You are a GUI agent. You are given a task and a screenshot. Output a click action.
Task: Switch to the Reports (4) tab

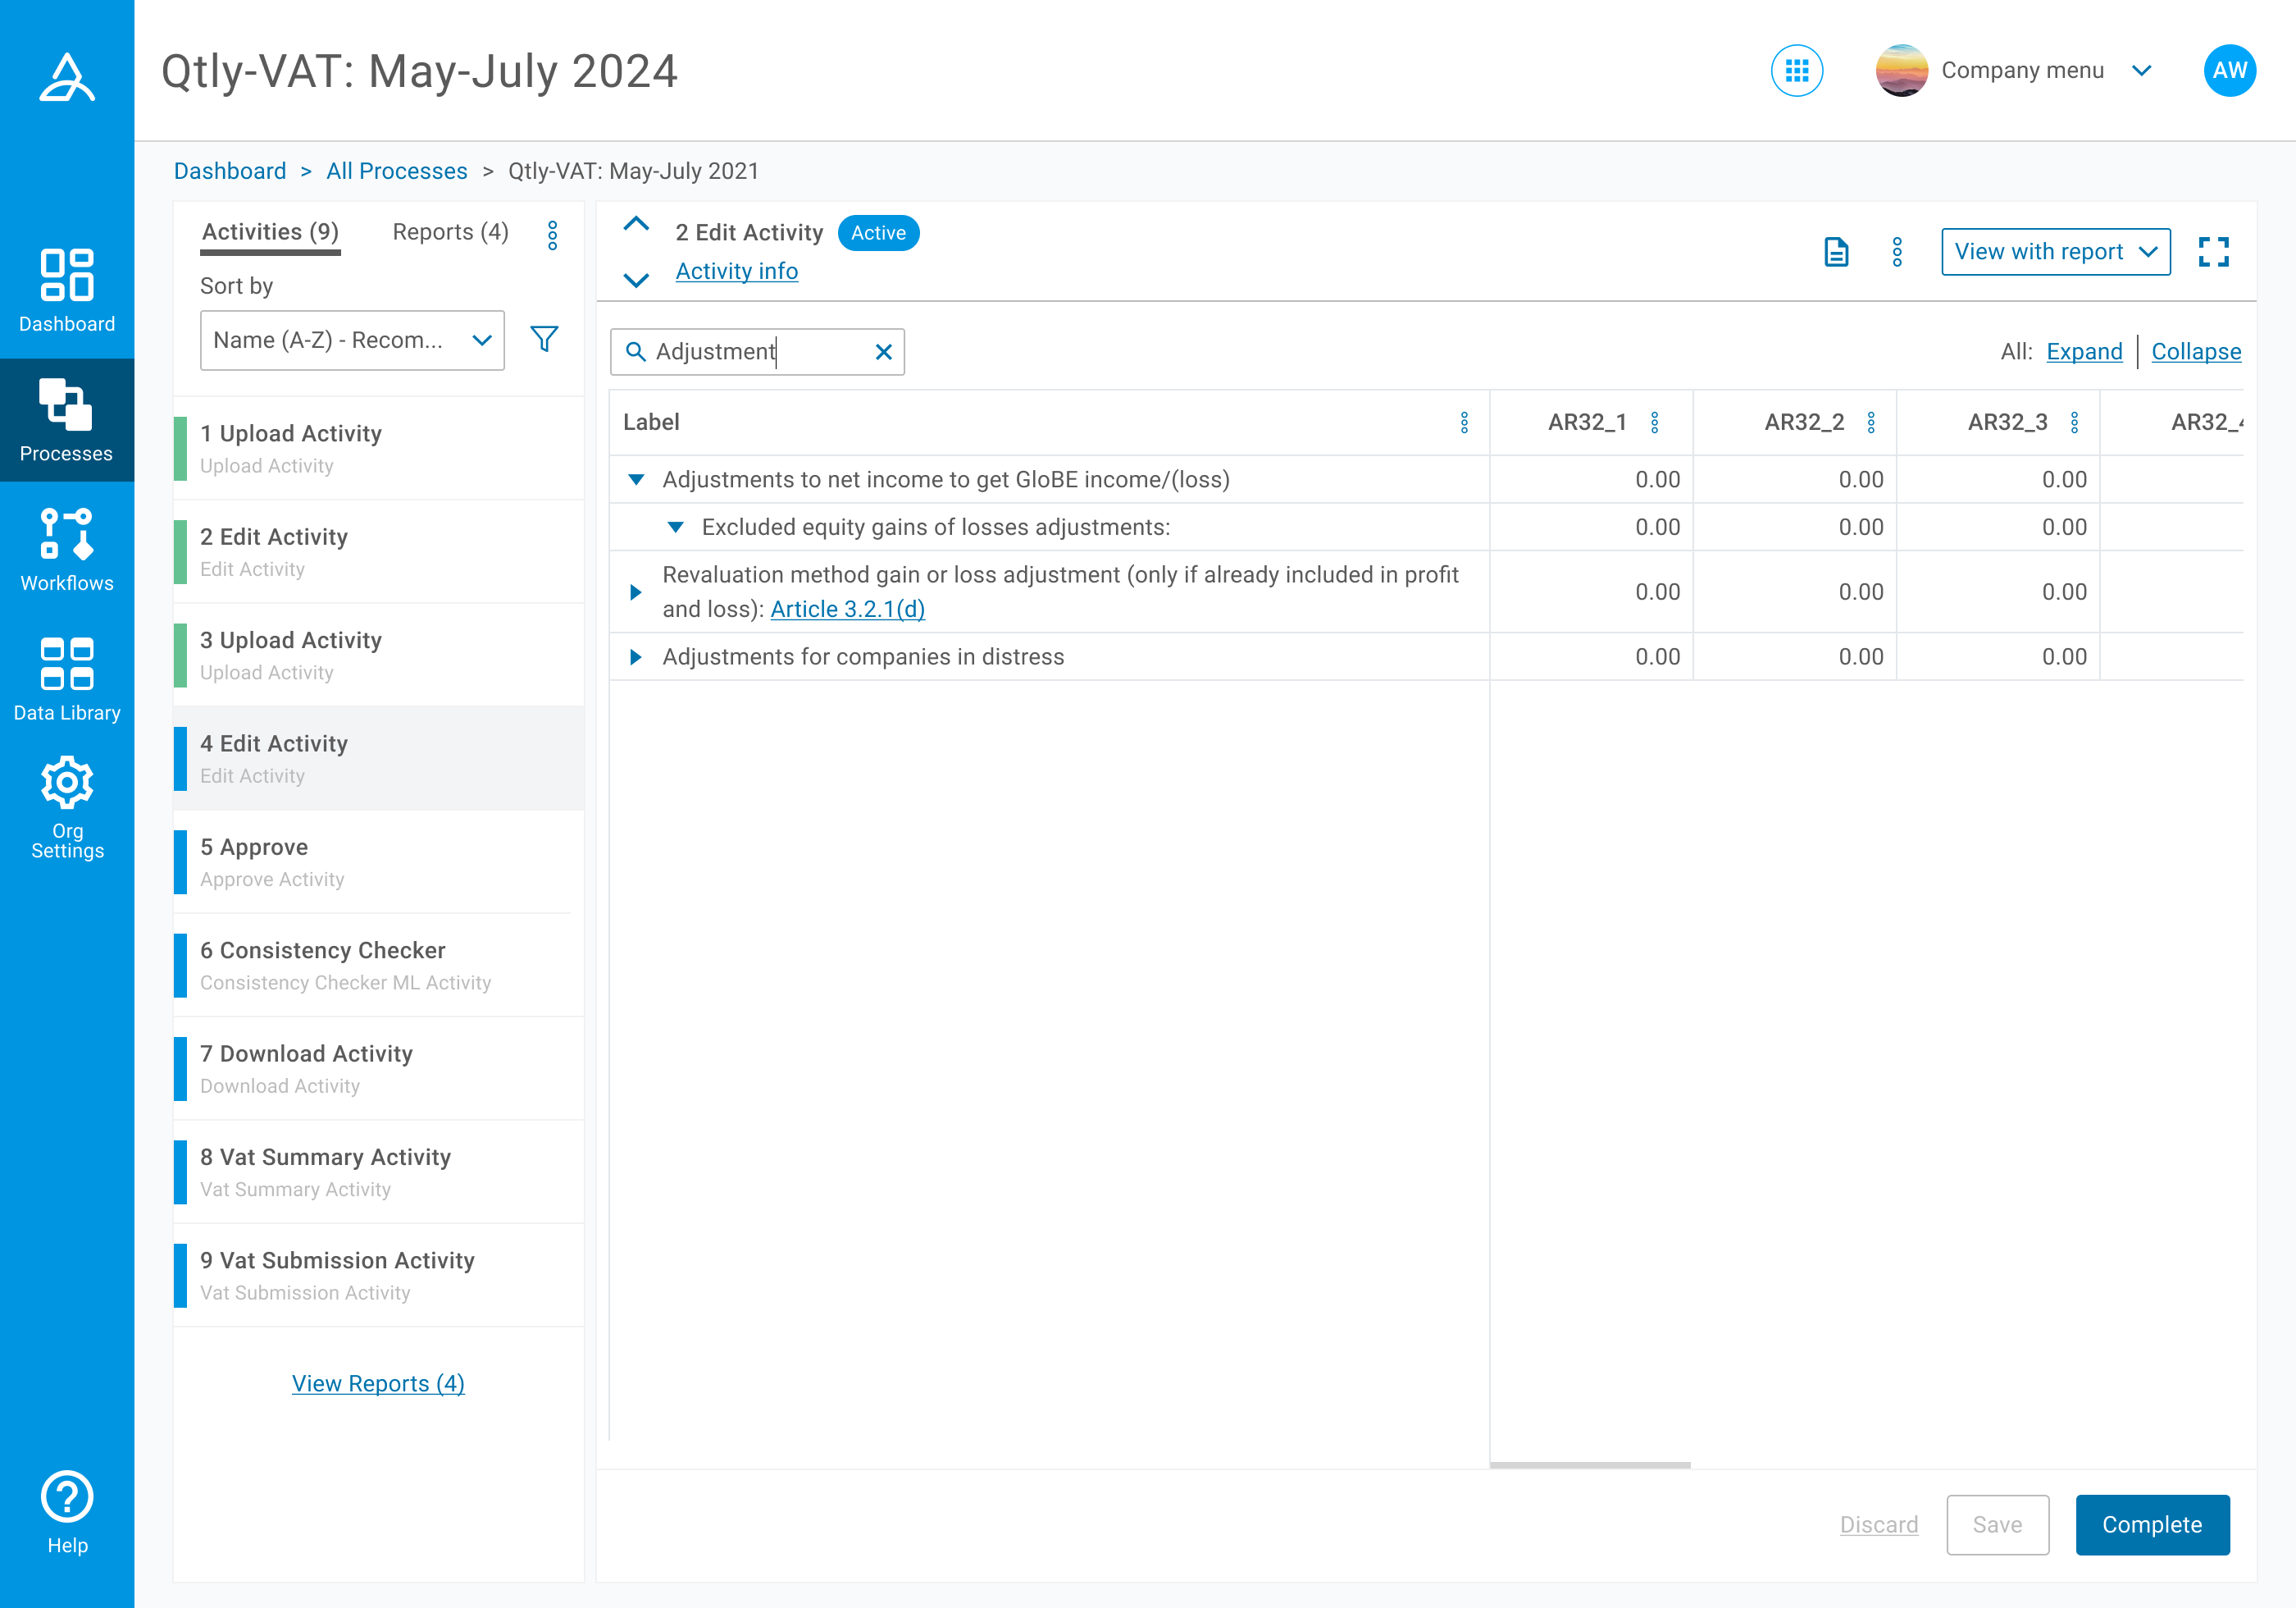450,232
